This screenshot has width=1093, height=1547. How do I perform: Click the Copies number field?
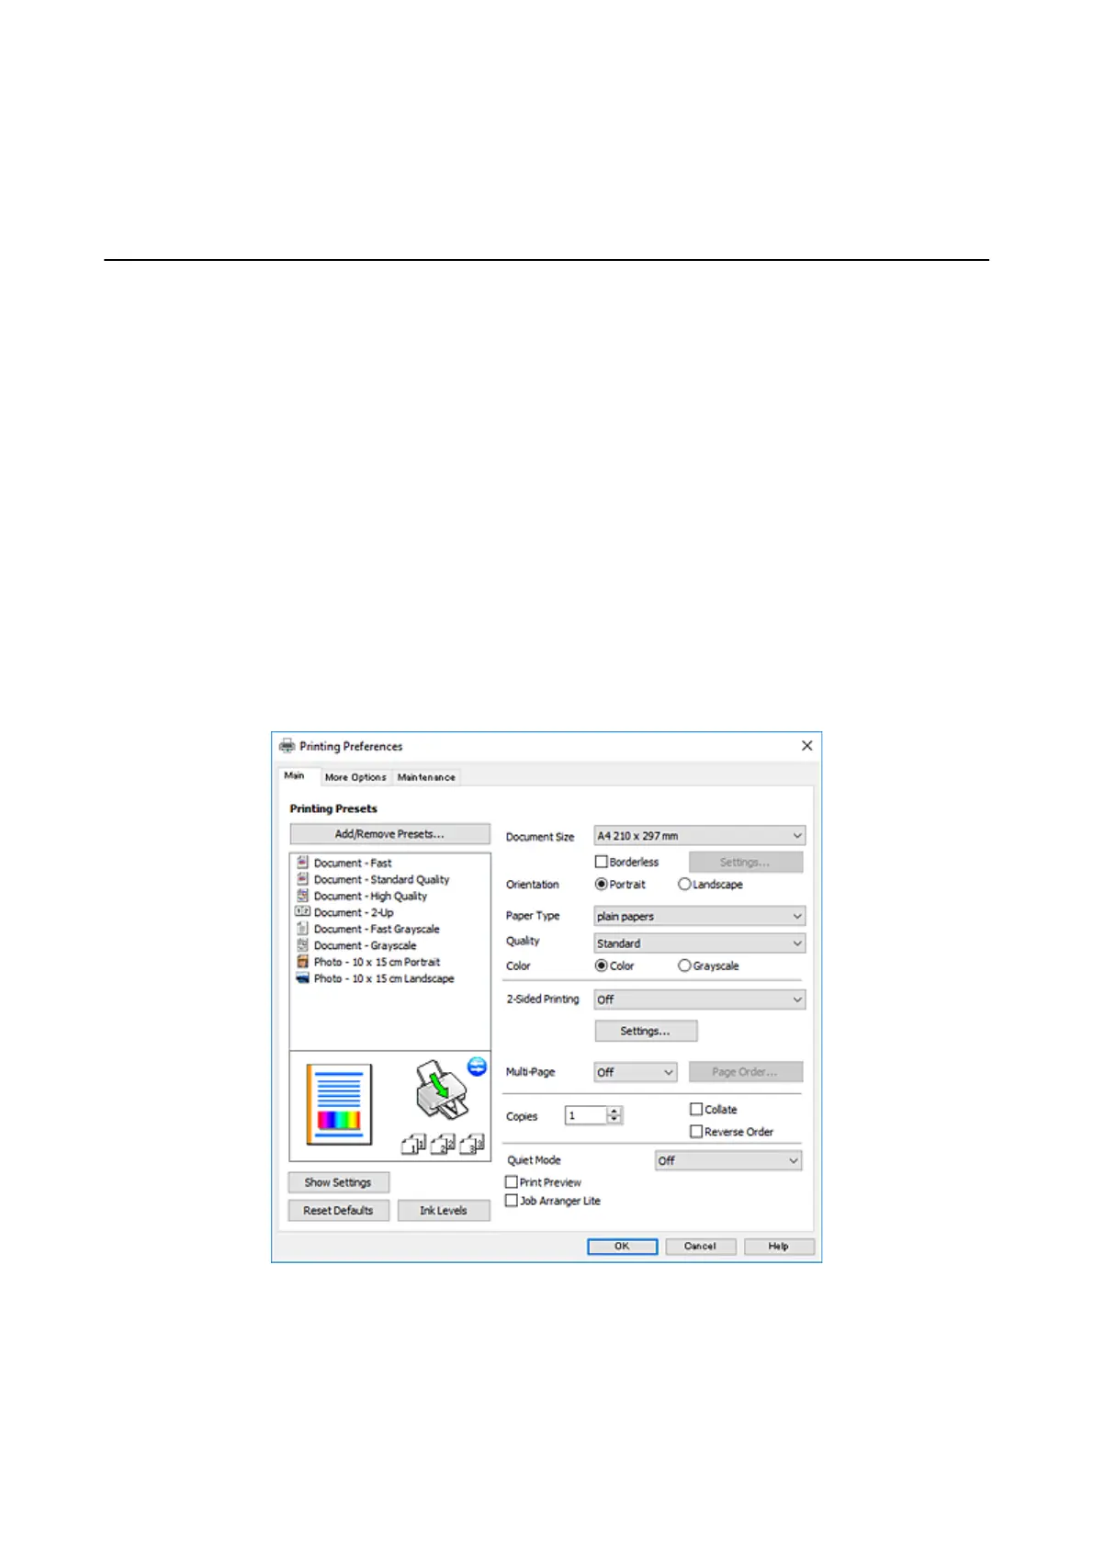point(586,1115)
